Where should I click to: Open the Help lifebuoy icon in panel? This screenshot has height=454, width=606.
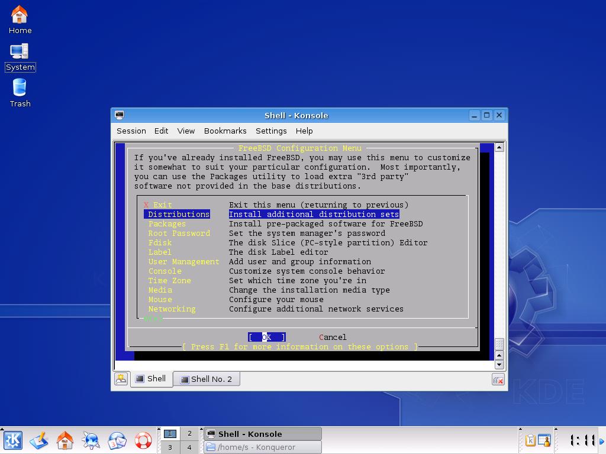(x=143, y=440)
